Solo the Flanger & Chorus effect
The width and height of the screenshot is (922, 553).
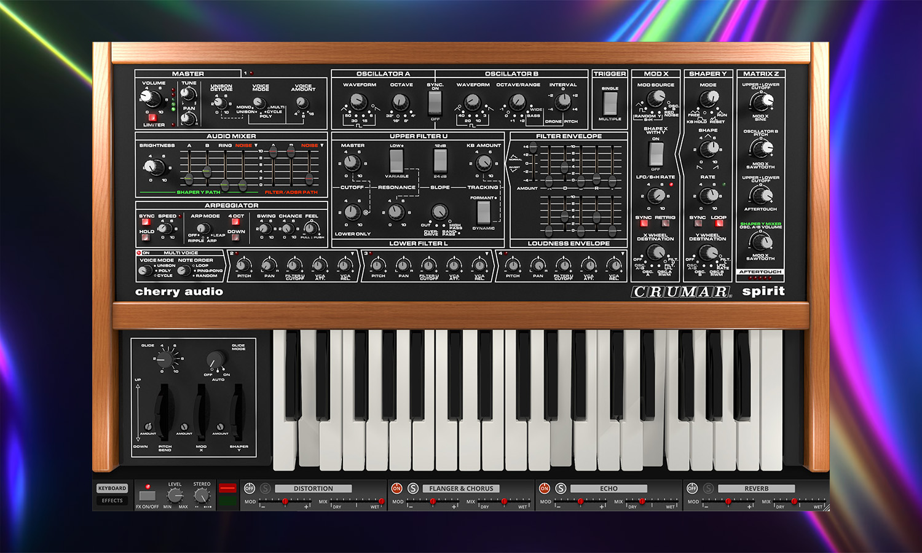(x=413, y=488)
